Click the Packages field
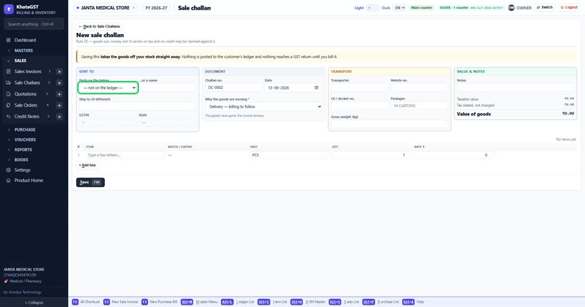 pos(419,105)
